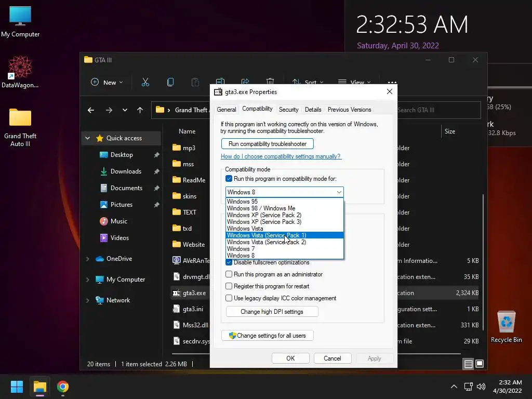532x399 pixels.
Task: Open the taskbar clock showing 2:32 AM
Action: pyautogui.click(x=507, y=387)
